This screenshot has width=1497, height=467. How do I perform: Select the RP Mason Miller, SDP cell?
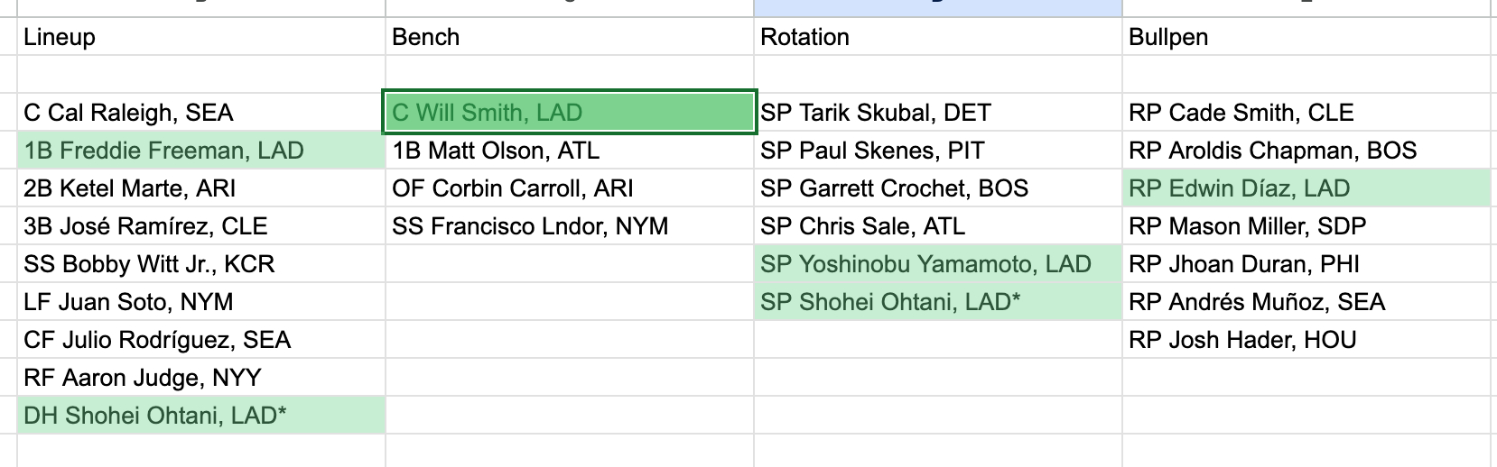[x=1306, y=226]
